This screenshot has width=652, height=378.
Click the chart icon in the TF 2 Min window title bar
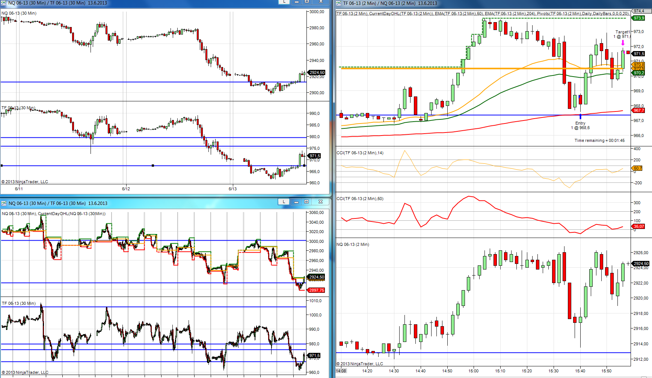[338, 3]
